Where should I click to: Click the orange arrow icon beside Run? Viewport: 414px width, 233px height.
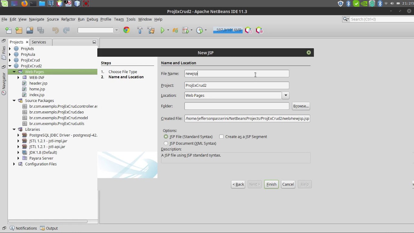(x=175, y=30)
